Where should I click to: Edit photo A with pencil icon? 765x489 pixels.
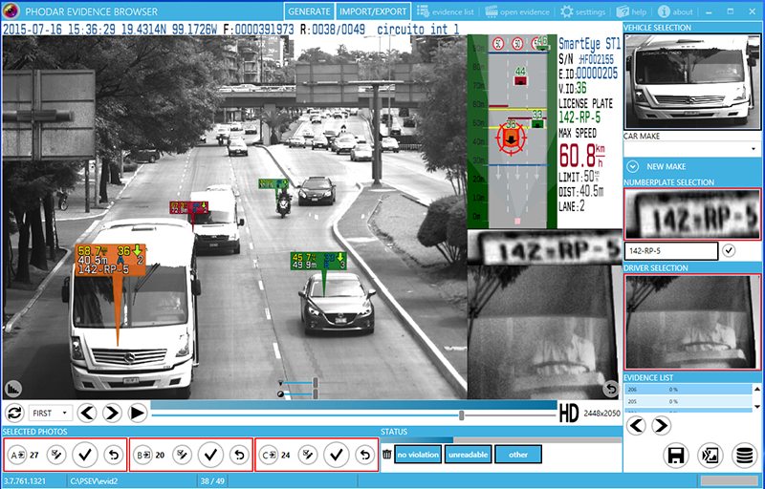pos(56,456)
